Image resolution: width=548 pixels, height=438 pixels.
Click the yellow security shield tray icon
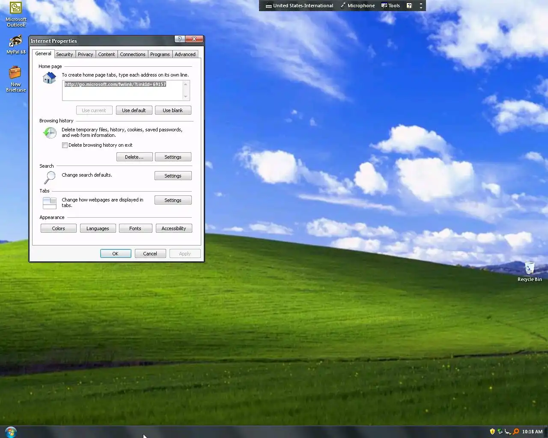click(x=492, y=432)
